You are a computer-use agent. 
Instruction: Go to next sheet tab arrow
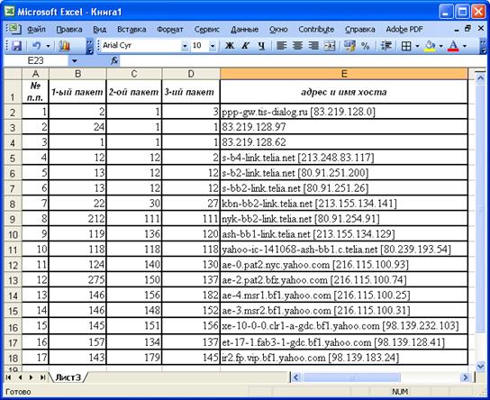[x=31, y=377]
